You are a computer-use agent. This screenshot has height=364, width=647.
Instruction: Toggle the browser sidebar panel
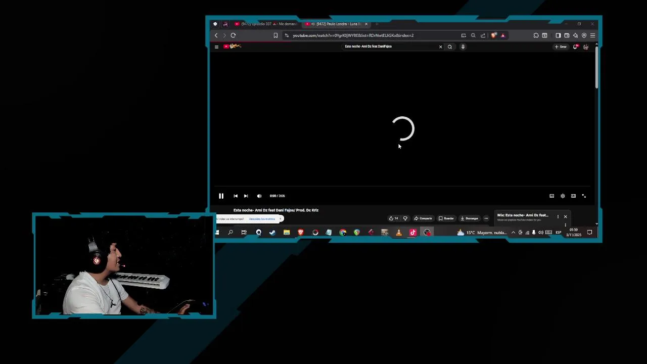558,35
